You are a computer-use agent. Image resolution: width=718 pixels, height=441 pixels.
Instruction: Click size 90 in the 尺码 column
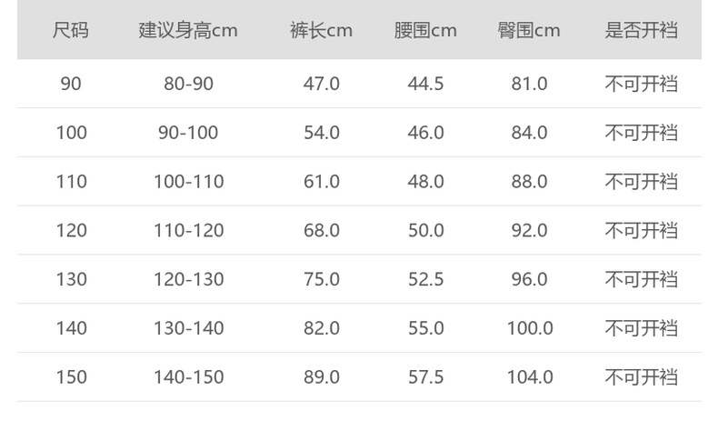click(71, 84)
